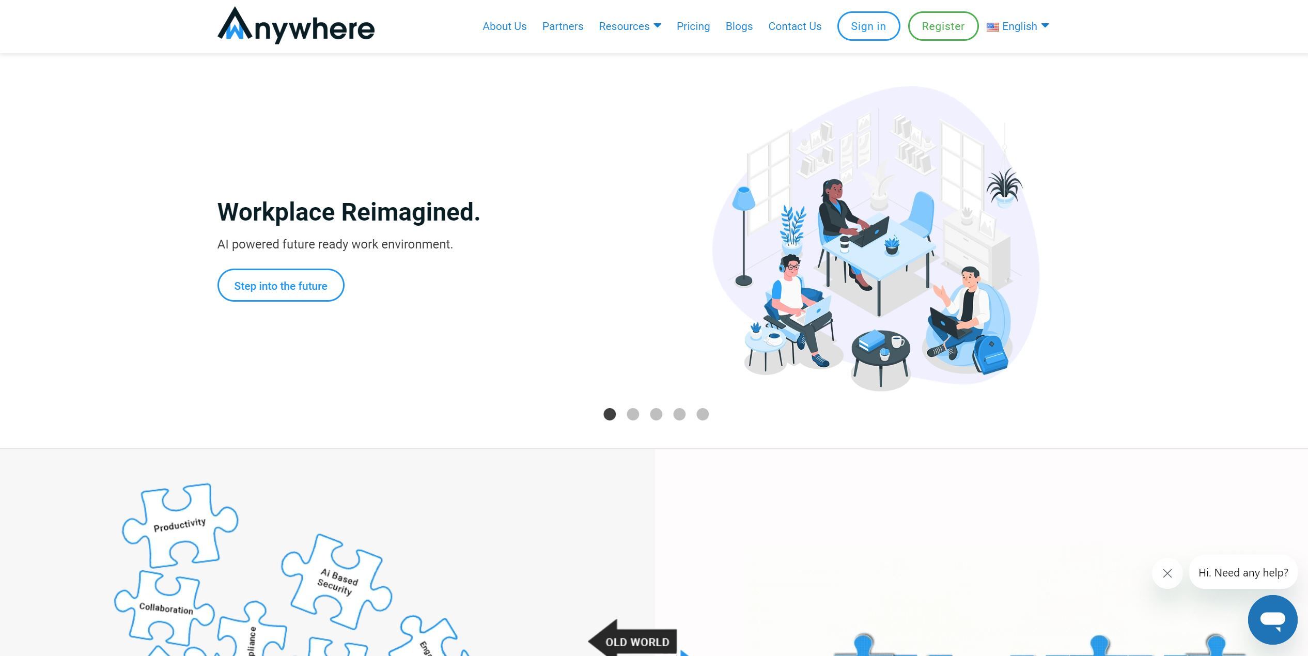Viewport: 1308px width, 656px height.
Task: Navigate to the Pricing page
Action: pos(693,26)
